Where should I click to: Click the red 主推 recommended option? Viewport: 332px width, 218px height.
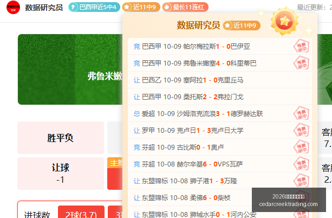click(115, 174)
